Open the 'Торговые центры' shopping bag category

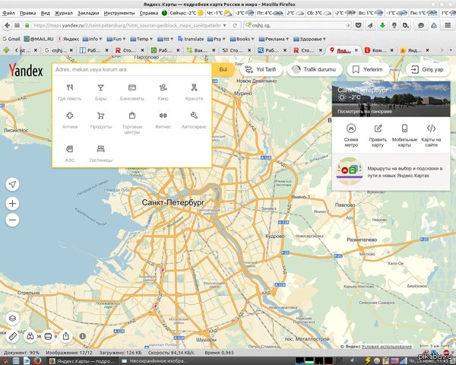click(132, 123)
